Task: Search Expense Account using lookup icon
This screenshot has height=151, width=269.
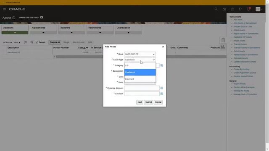Action: tap(161, 88)
